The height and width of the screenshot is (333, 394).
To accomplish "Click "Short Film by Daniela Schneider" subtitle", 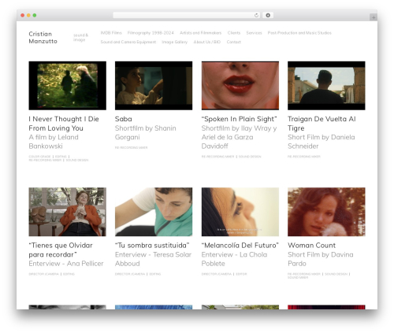I will [322, 142].
